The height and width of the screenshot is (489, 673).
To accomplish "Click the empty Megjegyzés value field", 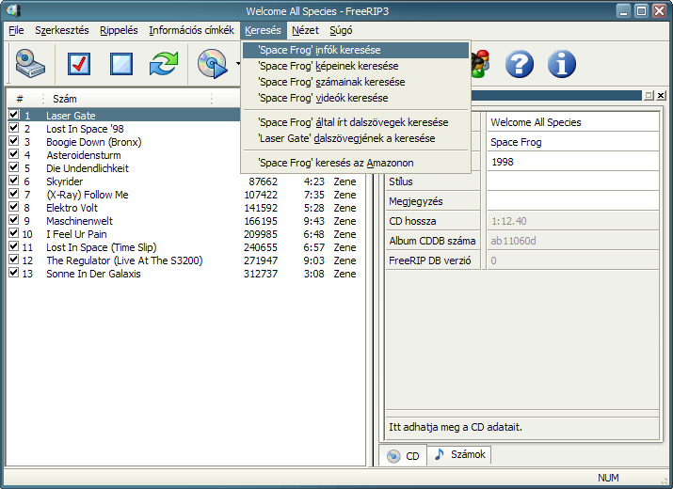I will (x=573, y=201).
